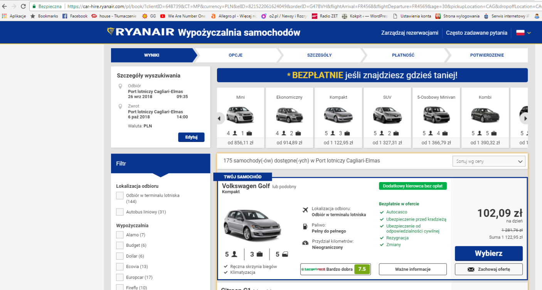Click the drop-off location pin icon
The image size is (542, 290).
tap(121, 106)
